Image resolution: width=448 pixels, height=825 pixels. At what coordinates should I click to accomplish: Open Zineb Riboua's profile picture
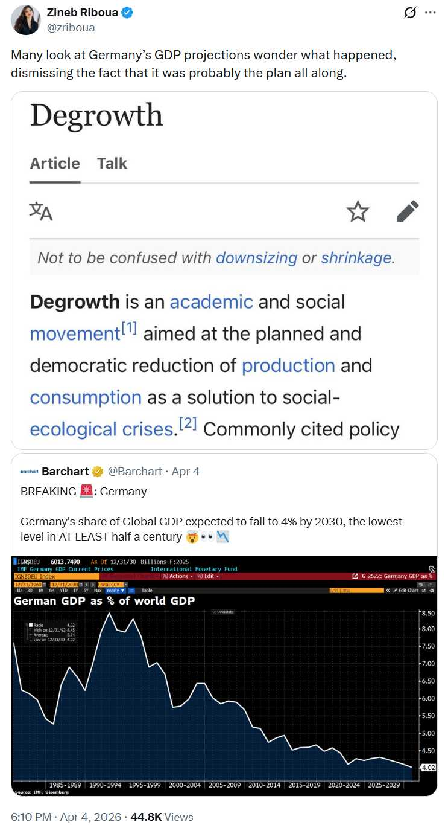[x=24, y=19]
